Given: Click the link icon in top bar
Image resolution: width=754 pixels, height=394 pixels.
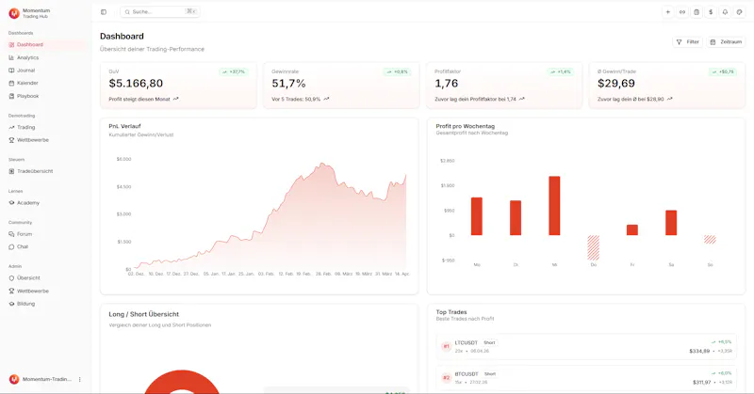Looking at the screenshot, I should 681,12.
